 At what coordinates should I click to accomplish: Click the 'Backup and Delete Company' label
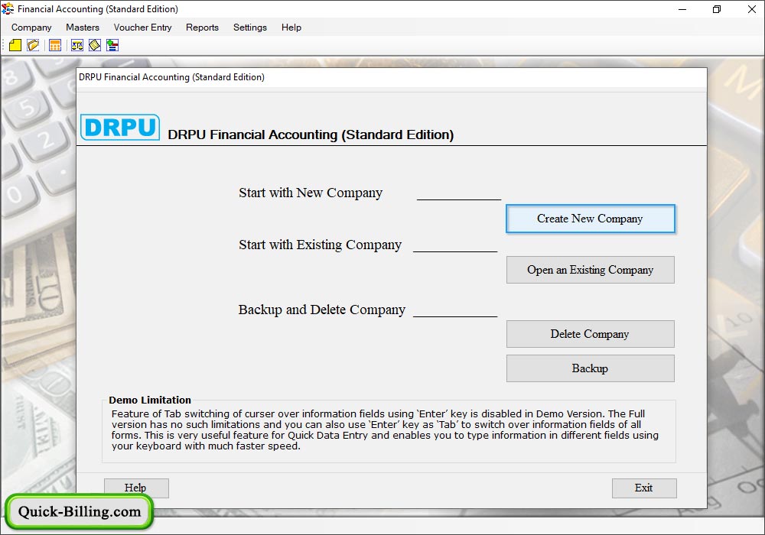(321, 310)
